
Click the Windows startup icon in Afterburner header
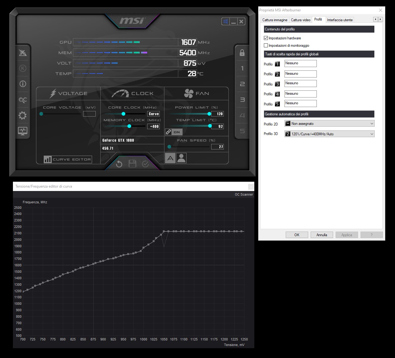pyautogui.click(x=226, y=22)
